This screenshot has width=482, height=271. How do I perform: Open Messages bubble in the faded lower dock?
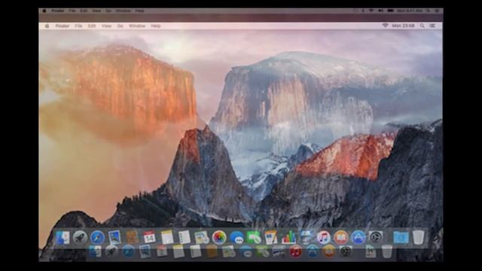[x=246, y=251]
